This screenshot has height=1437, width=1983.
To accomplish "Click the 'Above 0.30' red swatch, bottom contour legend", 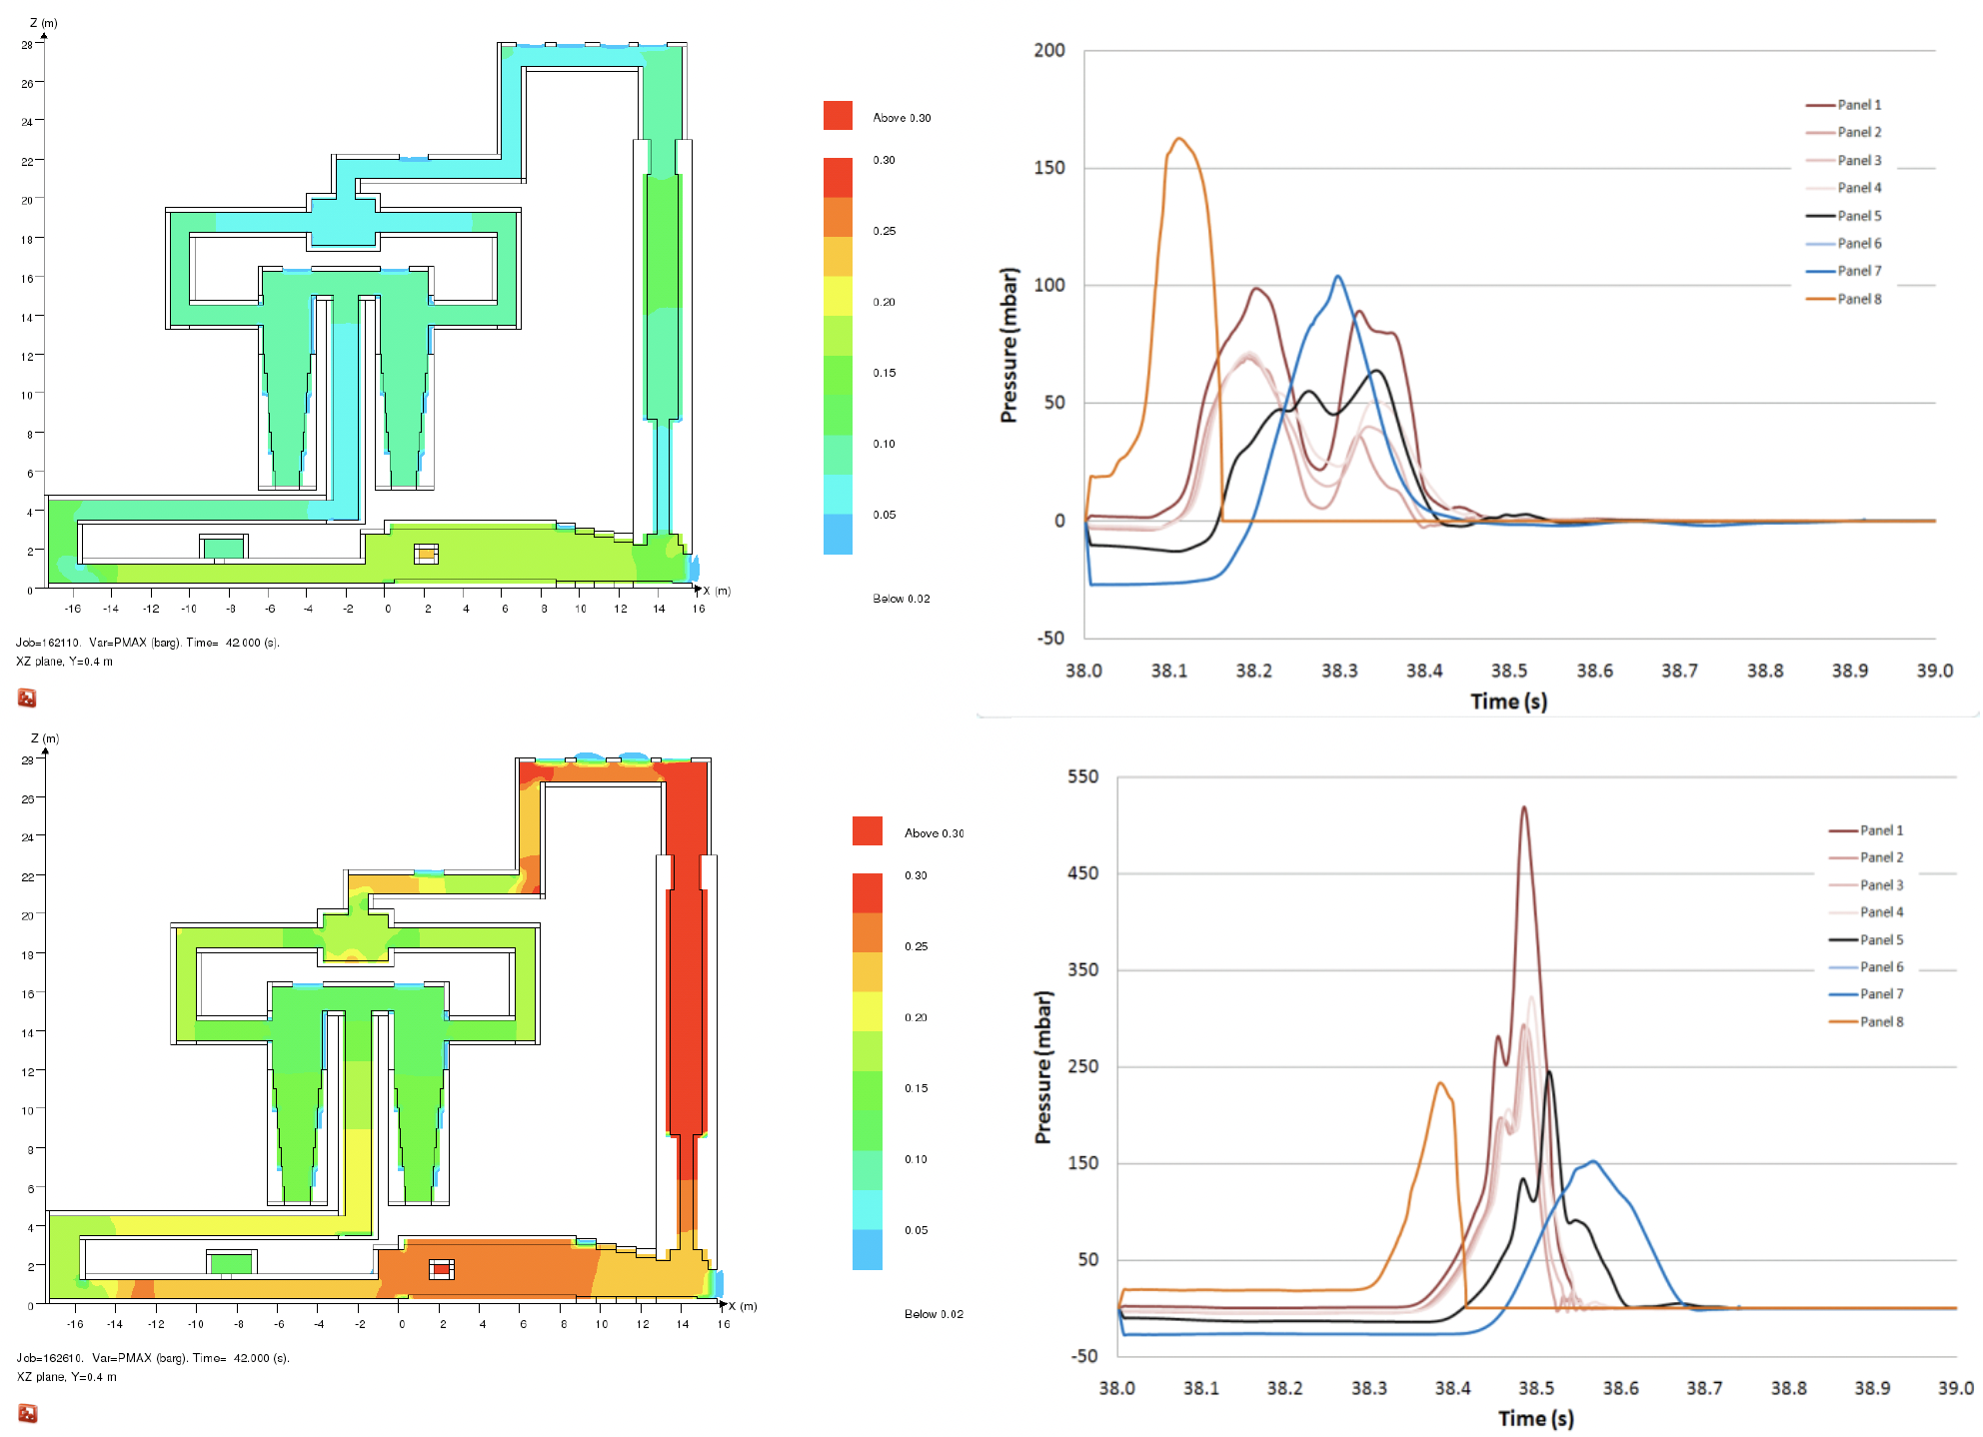I will pos(867,830).
